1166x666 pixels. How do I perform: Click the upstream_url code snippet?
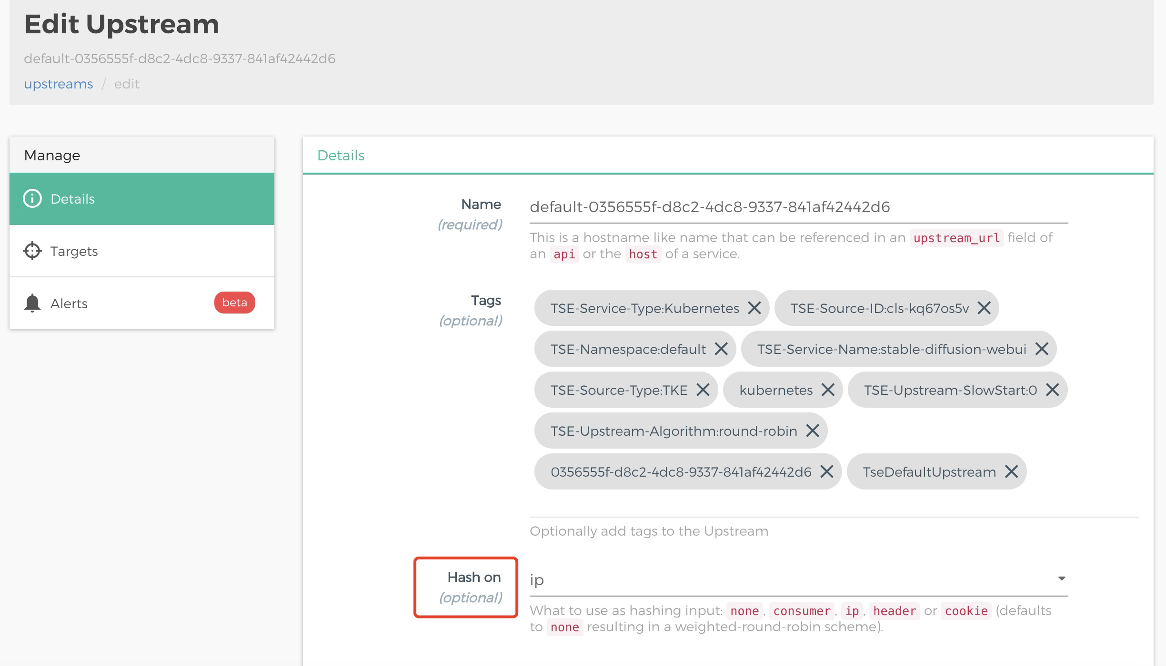(956, 238)
